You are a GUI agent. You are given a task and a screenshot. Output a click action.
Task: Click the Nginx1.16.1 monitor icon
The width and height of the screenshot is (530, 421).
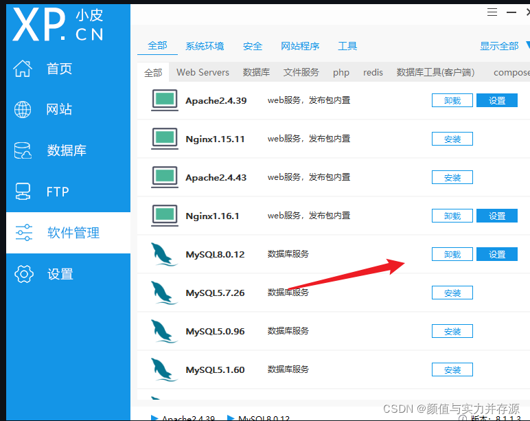pos(165,216)
